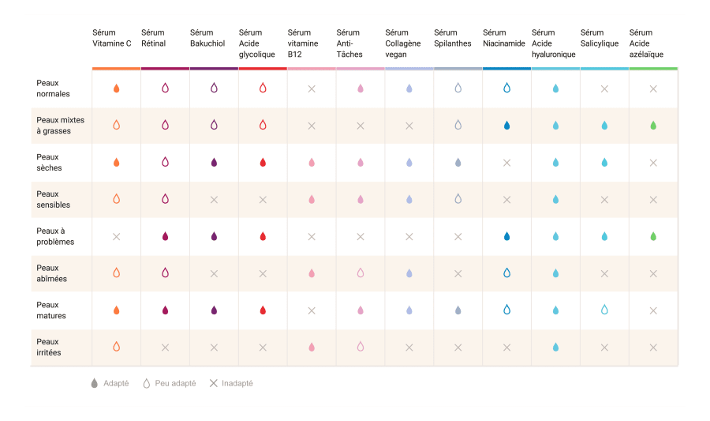Image resolution: width=710 pixels, height=421 pixels.
Task: Click the outlined drop for Salicylique, Peaux matures
Action: 604,310
